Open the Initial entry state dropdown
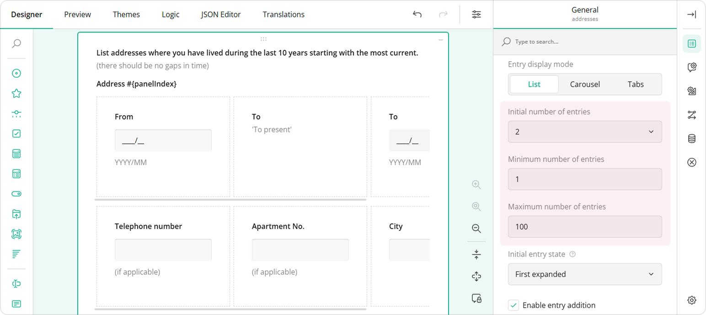Screen dimensions: 706x315 [x=585, y=274]
